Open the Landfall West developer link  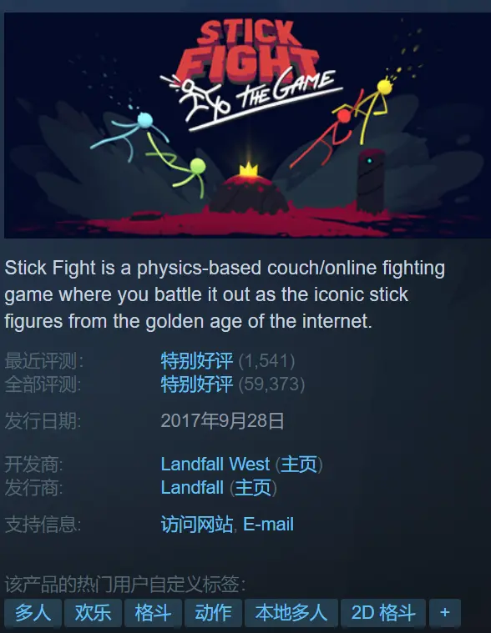click(x=215, y=465)
